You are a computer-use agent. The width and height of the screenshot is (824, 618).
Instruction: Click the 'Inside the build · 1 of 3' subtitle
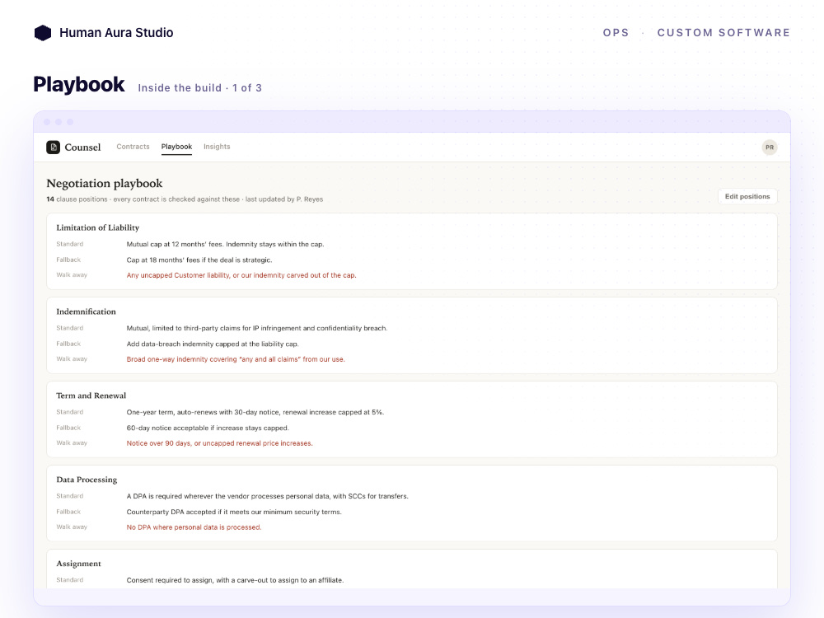pyautogui.click(x=199, y=88)
